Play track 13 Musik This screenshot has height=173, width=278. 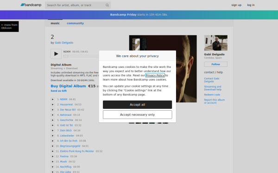pyautogui.click(x=52, y=161)
